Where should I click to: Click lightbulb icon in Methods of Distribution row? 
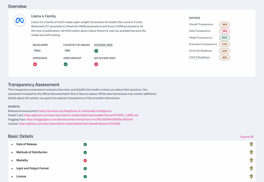click(x=251, y=152)
